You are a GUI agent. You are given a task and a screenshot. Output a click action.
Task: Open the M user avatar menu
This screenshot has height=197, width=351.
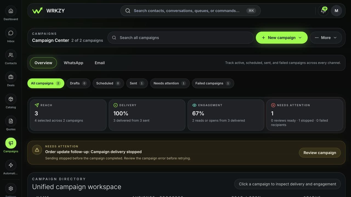click(x=336, y=11)
